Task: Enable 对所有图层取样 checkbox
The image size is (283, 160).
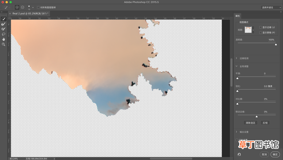Action: tap(38, 8)
